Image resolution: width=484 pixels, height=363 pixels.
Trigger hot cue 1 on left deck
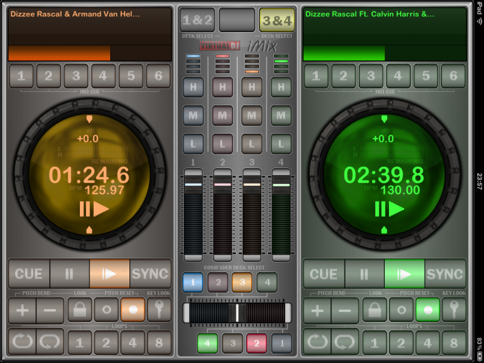21,76
